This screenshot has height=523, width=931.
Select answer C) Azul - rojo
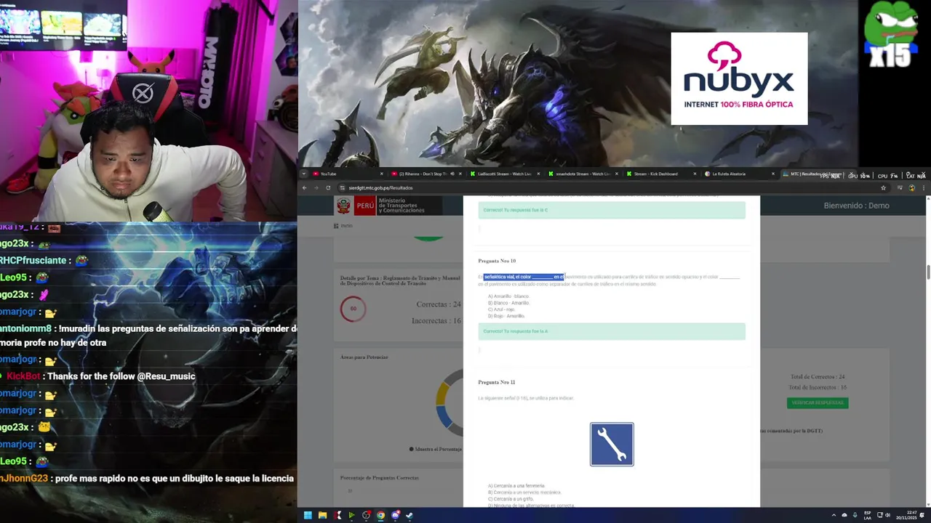[501, 309]
